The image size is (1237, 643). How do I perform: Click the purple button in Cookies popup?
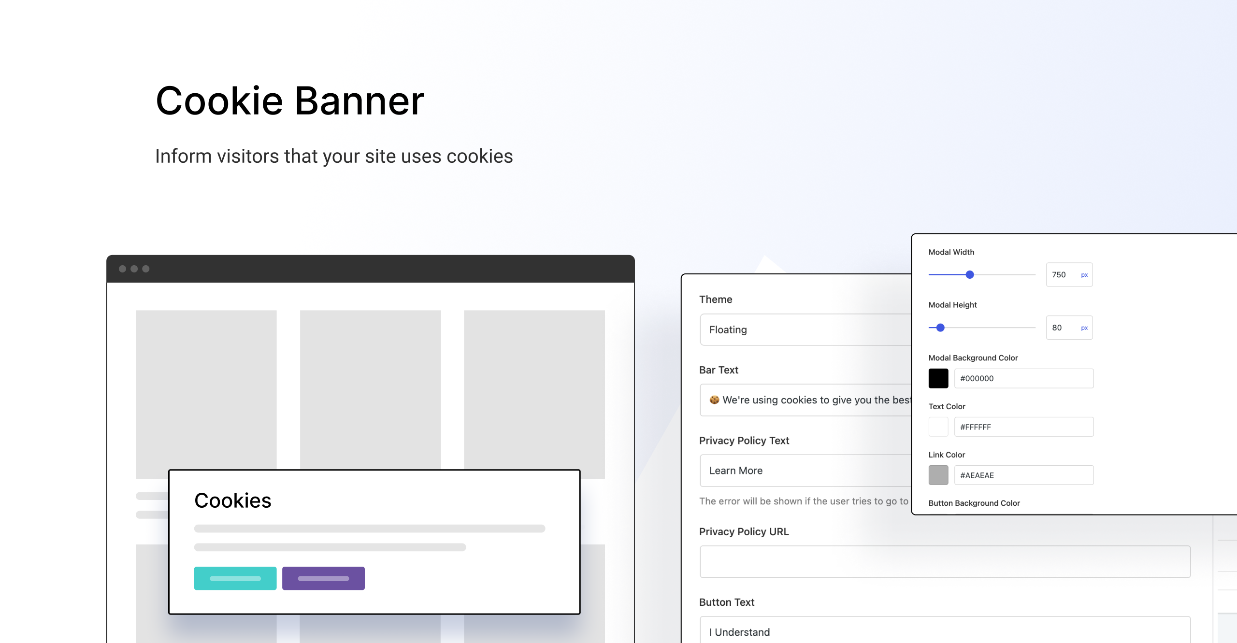click(323, 578)
